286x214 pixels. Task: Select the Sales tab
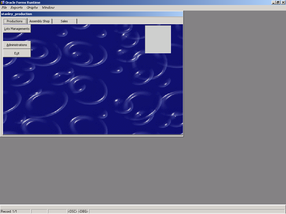tap(64, 21)
